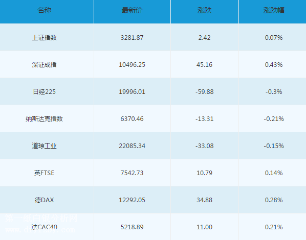Select the 德DAX index name
Image resolution: width=306 pixels, height=240 pixels.
[45, 200]
